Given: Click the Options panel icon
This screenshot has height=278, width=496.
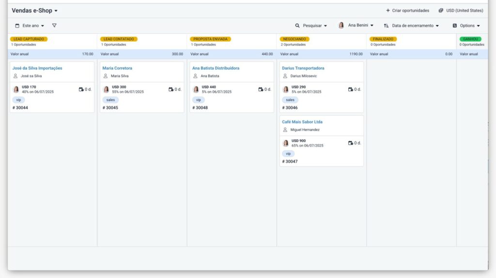Looking at the screenshot, I should [454, 26].
